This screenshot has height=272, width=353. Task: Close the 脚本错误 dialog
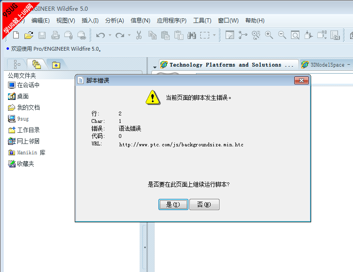coord(301,80)
